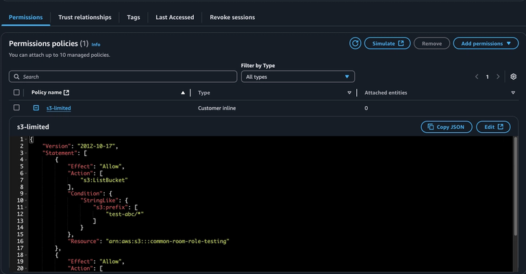Open table preferences gear icon
Viewport: 526px width, 274px height.
point(513,77)
